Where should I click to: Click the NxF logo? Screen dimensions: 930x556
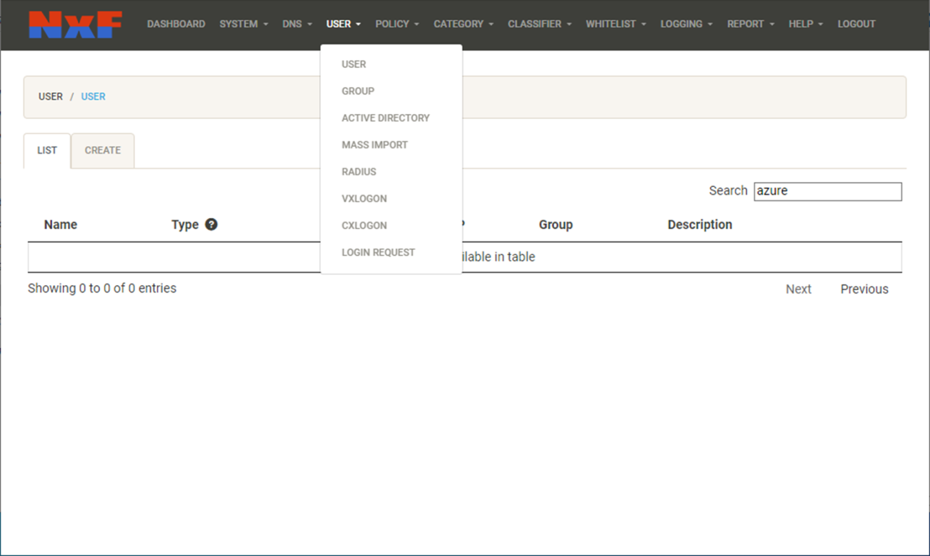point(75,25)
